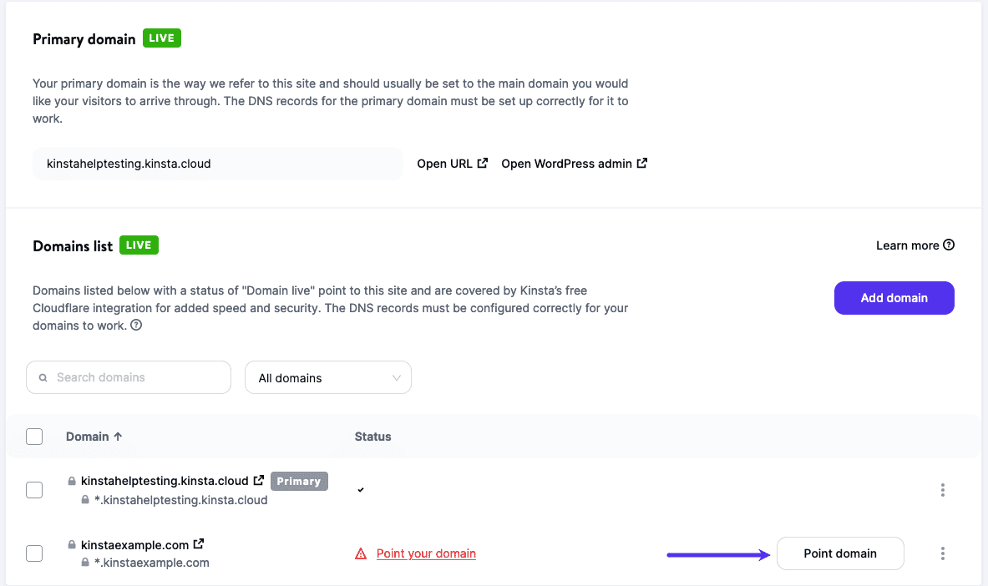Open WordPress admin
The height and width of the screenshot is (586, 988).
click(x=574, y=163)
